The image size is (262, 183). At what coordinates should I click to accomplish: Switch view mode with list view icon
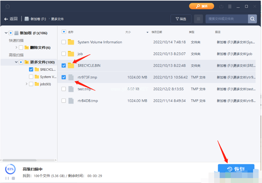coord(198,19)
